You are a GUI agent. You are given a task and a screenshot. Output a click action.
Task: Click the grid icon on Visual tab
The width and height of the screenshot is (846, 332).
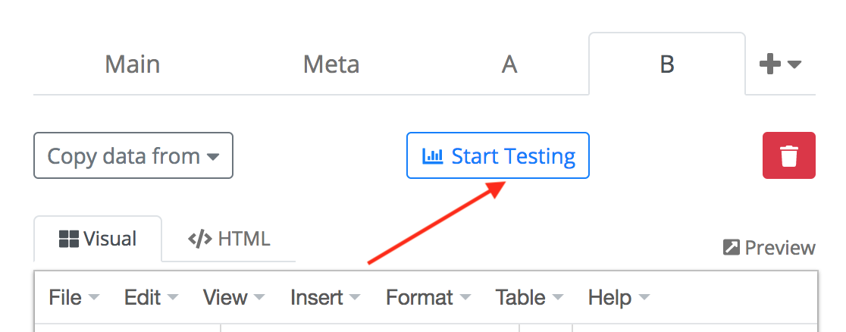[69, 240]
